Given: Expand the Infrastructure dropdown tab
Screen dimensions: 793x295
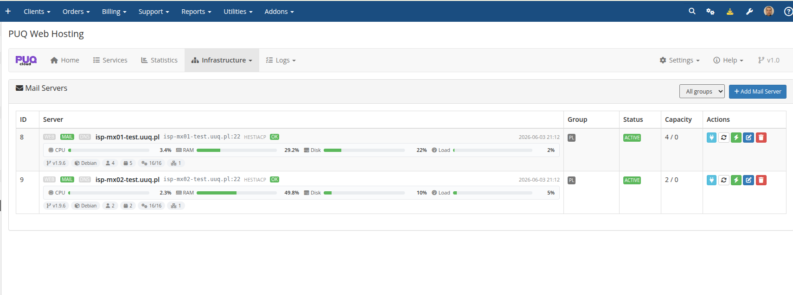Looking at the screenshot, I should [x=222, y=60].
